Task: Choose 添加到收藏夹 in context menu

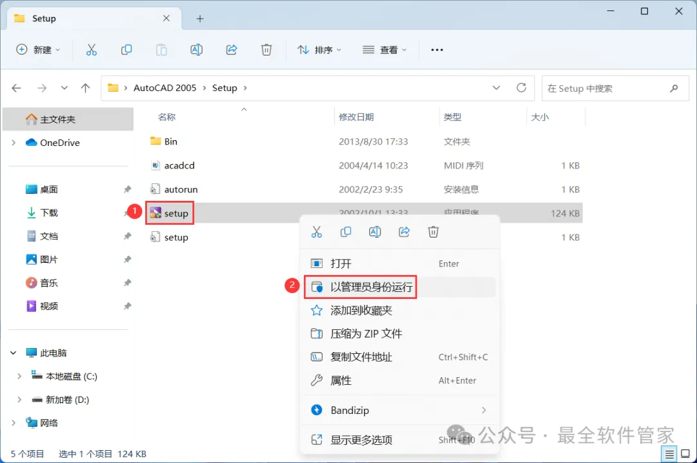Action: click(400, 311)
